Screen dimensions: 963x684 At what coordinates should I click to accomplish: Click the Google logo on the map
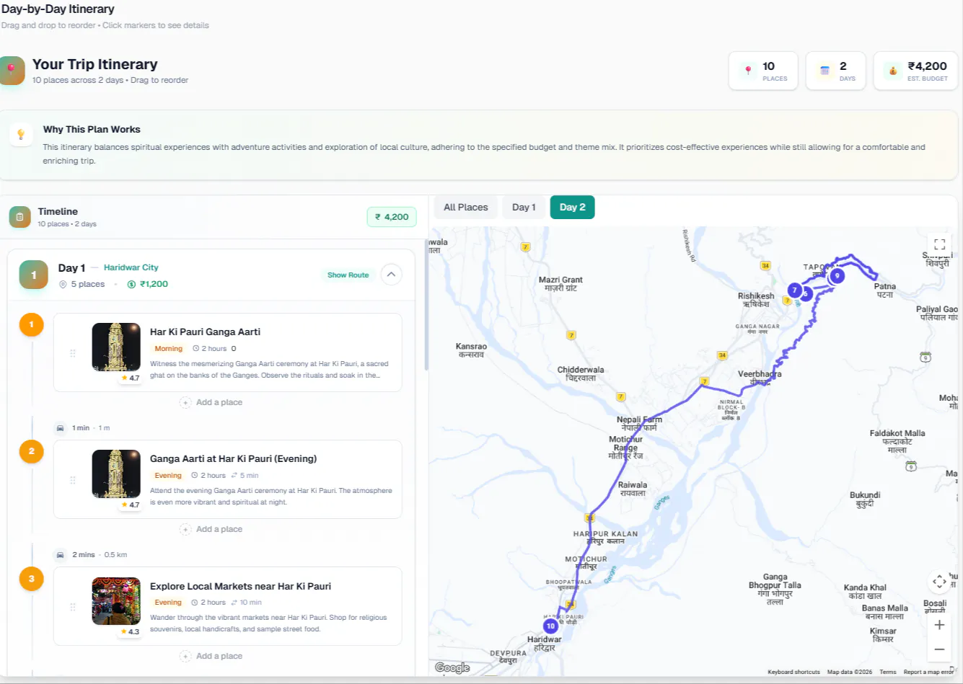pyautogui.click(x=452, y=667)
